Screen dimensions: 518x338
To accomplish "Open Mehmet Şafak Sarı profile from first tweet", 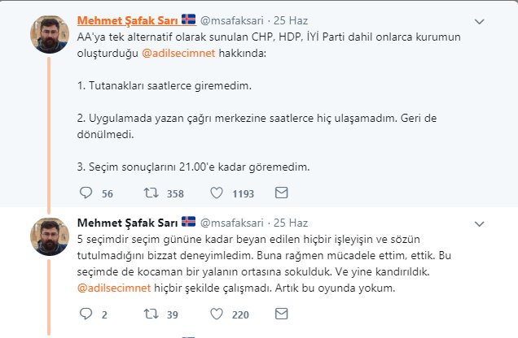I will click(x=125, y=19).
